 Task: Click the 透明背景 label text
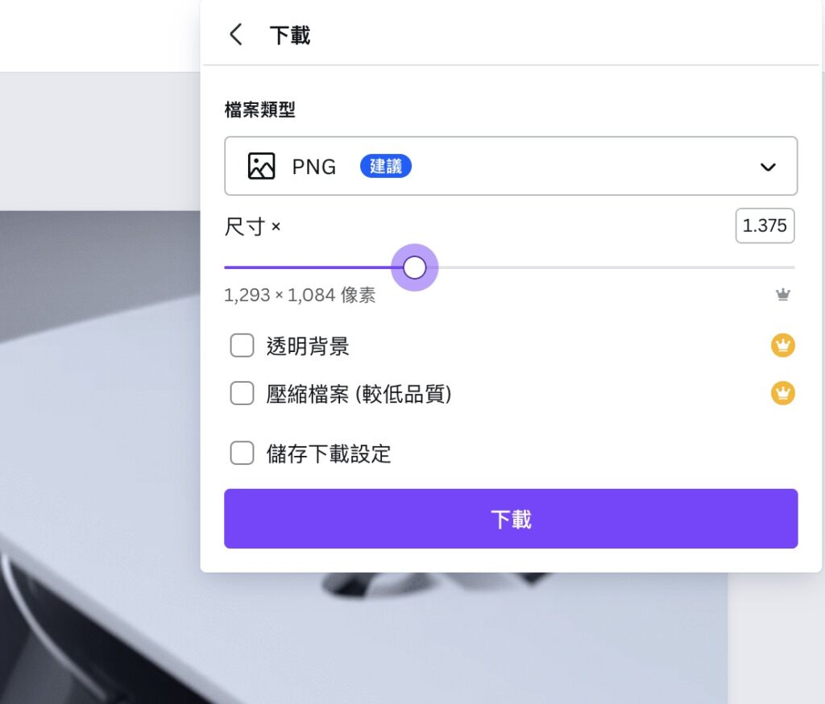pos(308,346)
